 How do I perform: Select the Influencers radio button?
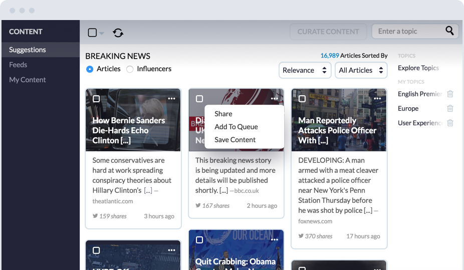tap(130, 69)
